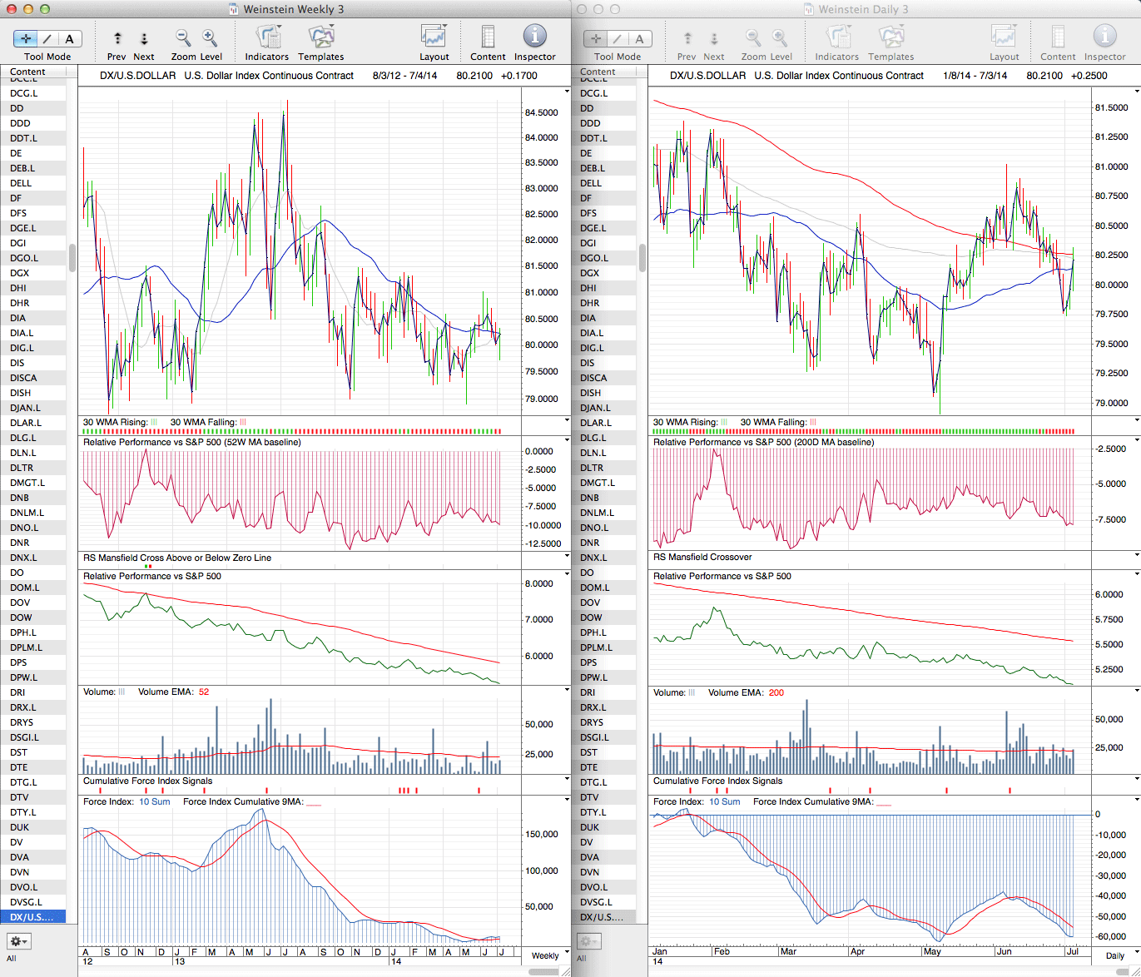Select the crosshair tool mode in Weekly window

tap(27, 38)
